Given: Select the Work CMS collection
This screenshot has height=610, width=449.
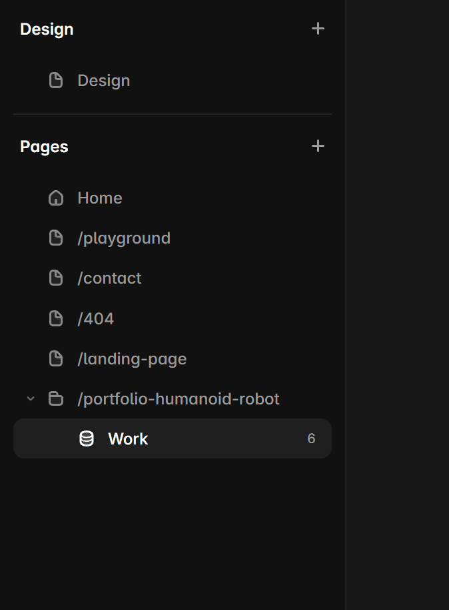Looking at the screenshot, I should point(173,438).
